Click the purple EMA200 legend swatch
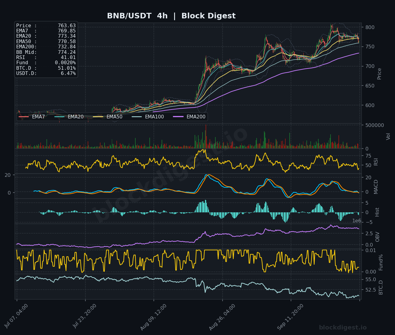This screenshot has height=335, width=395. click(x=178, y=117)
